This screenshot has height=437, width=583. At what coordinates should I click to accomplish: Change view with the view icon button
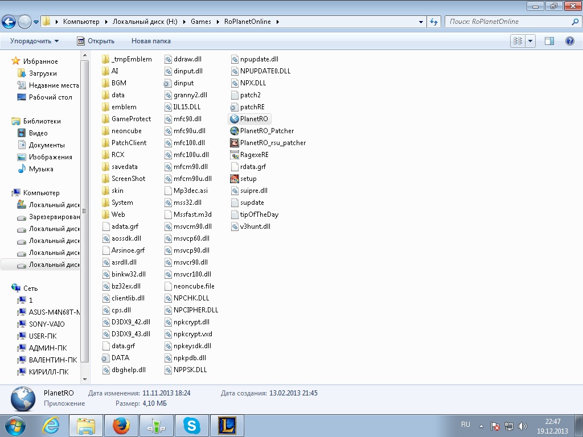[x=518, y=41]
